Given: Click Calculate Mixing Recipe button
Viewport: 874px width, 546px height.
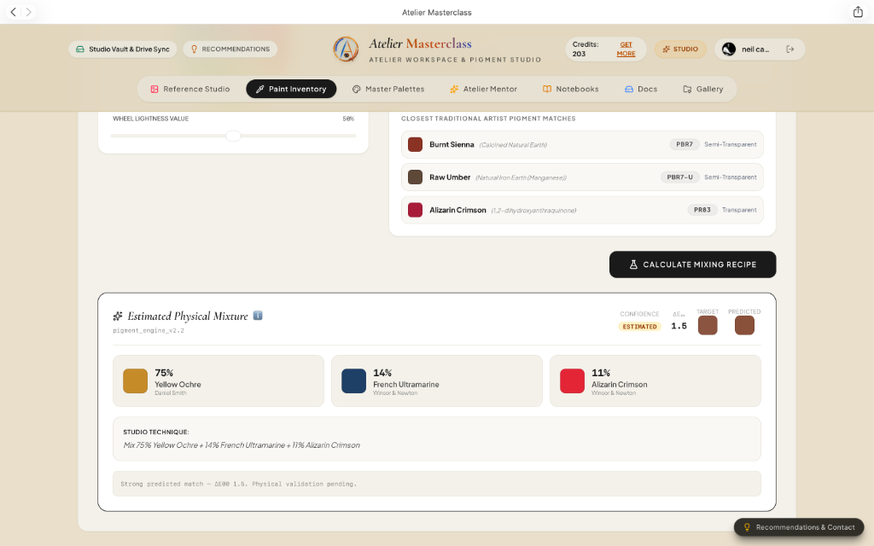Looking at the screenshot, I should click(x=692, y=264).
